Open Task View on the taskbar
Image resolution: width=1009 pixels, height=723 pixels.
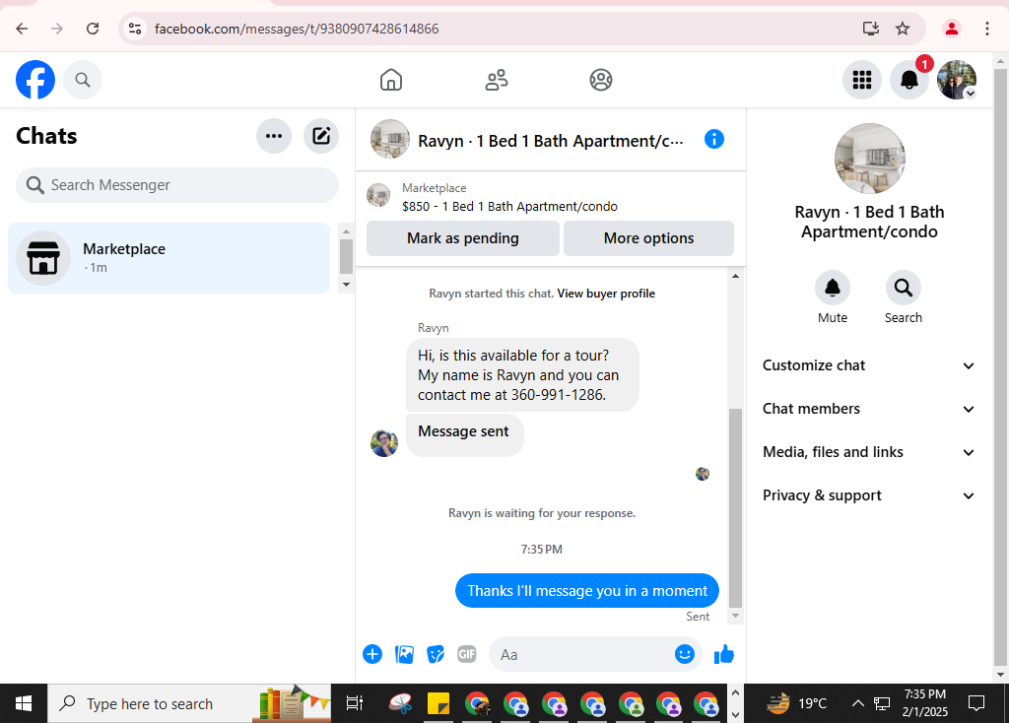pos(355,703)
